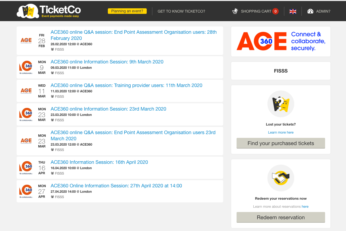Click the logo thumbnail of the 16th April session
Image resolution: width=346 pixels, height=231 pixels.
[26, 168]
